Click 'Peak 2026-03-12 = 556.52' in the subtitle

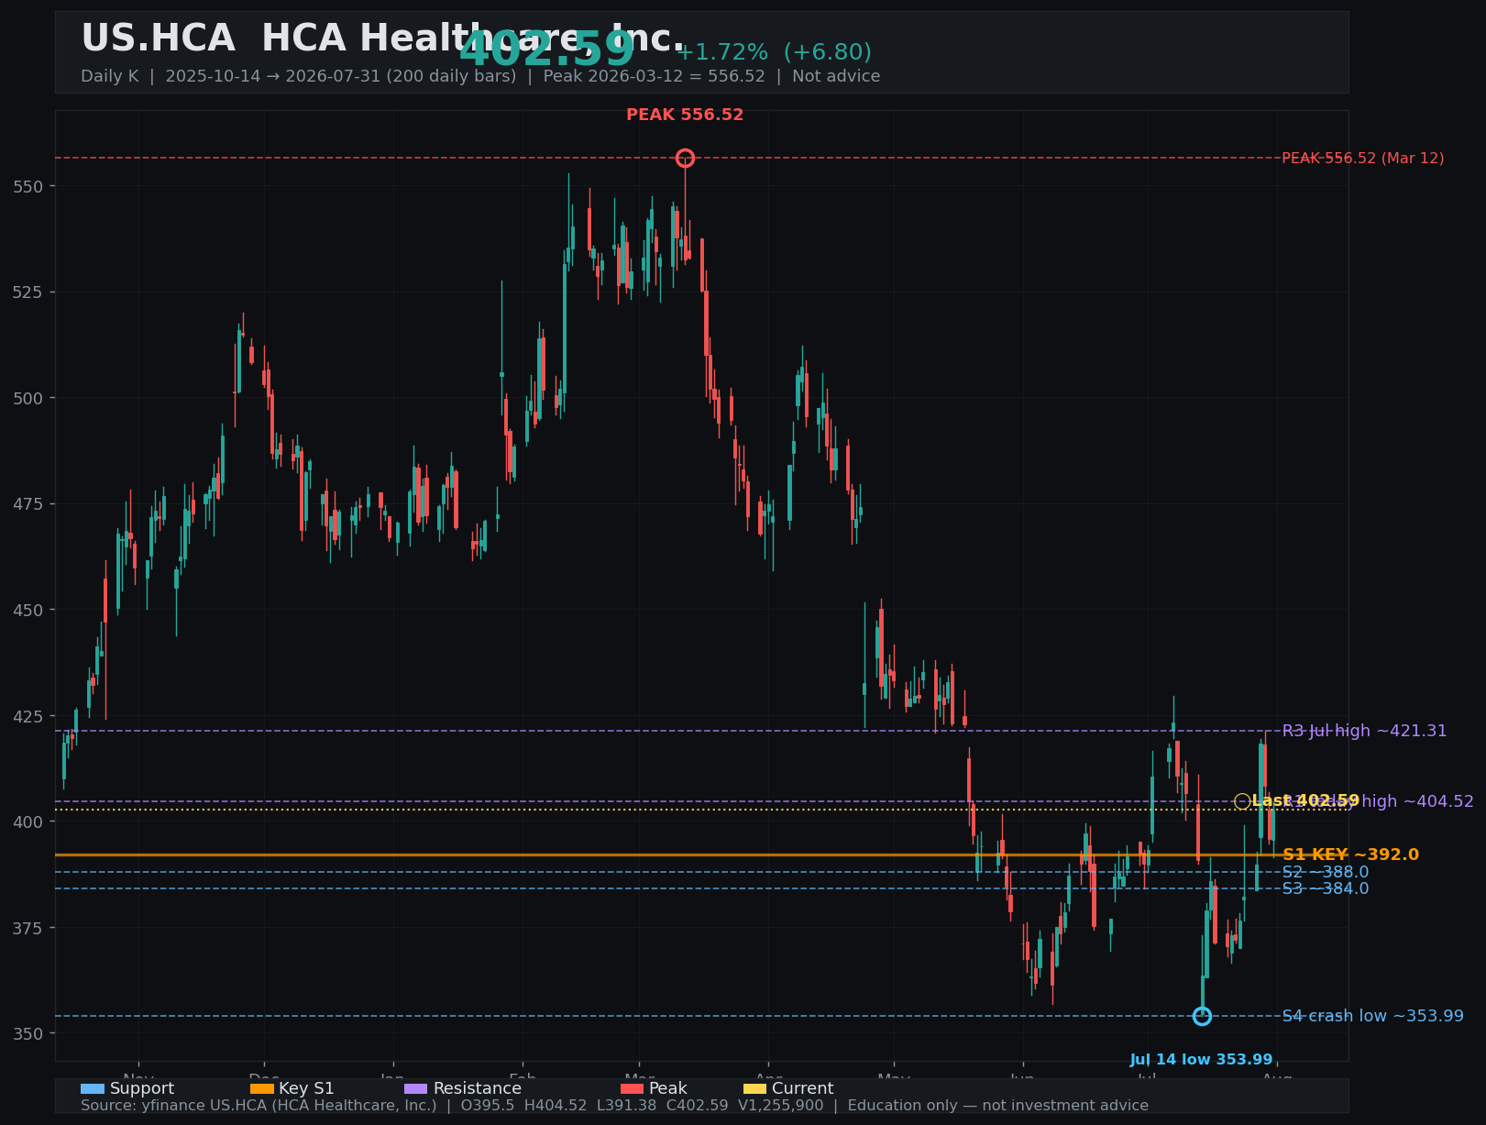654,76
